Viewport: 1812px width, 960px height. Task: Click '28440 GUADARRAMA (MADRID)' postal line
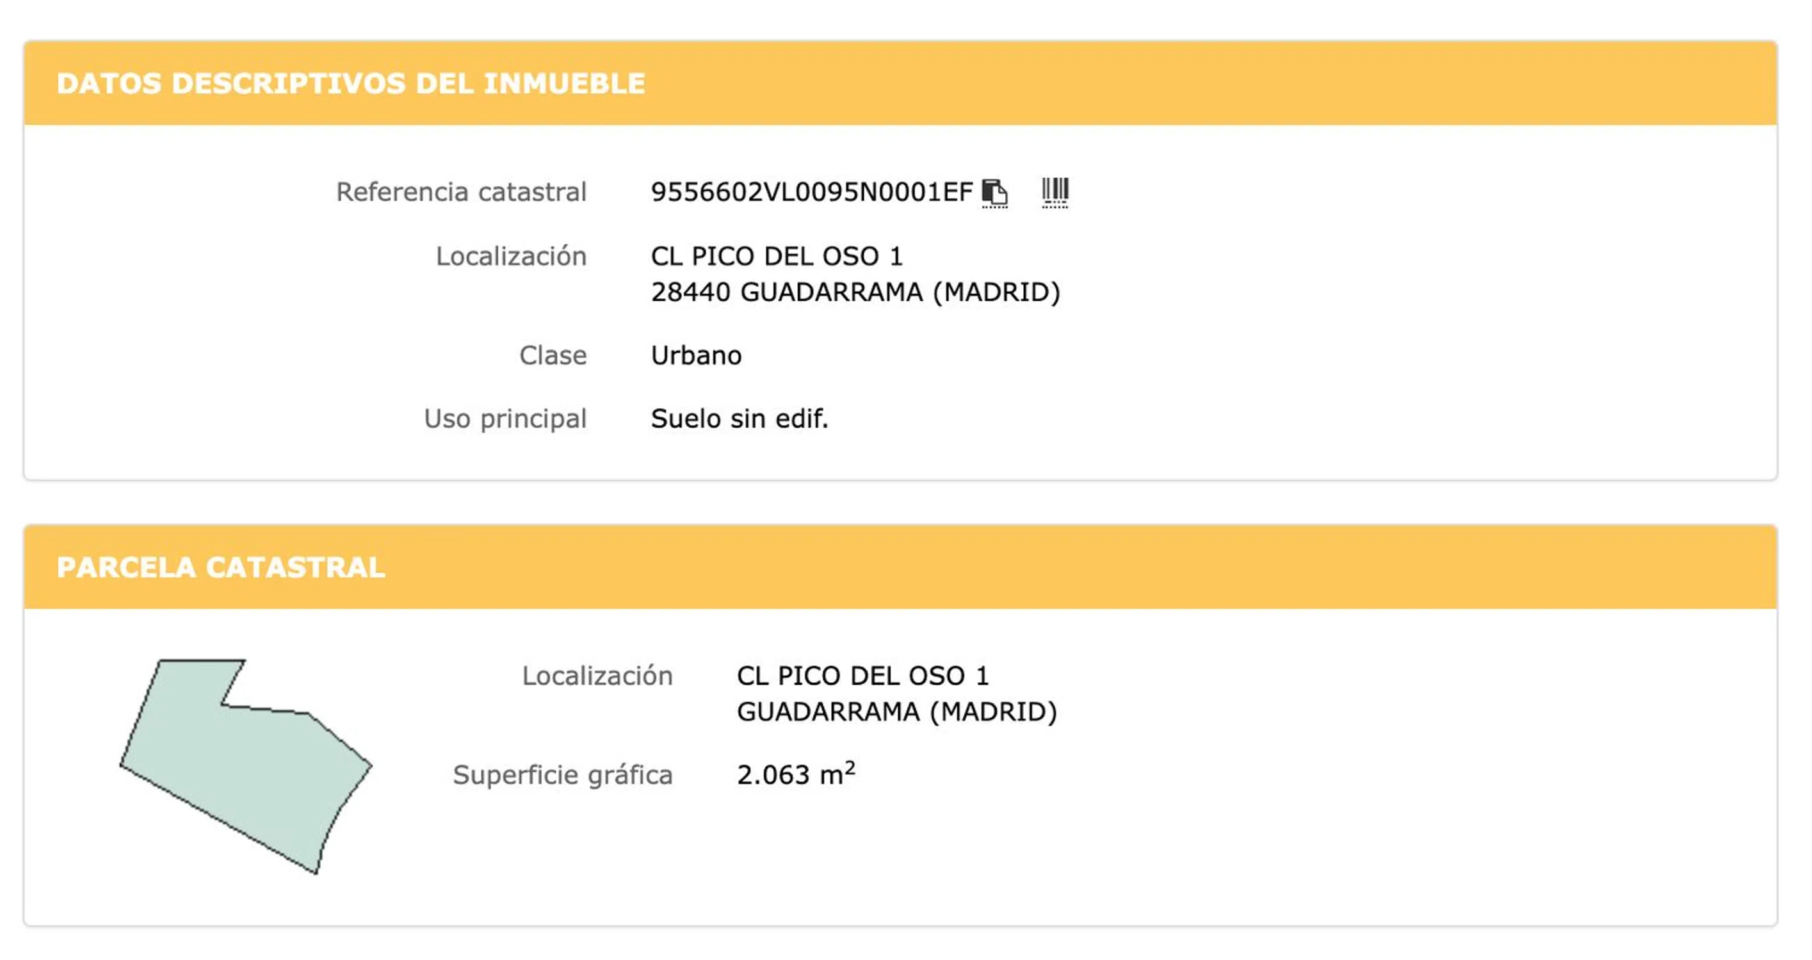click(x=855, y=292)
